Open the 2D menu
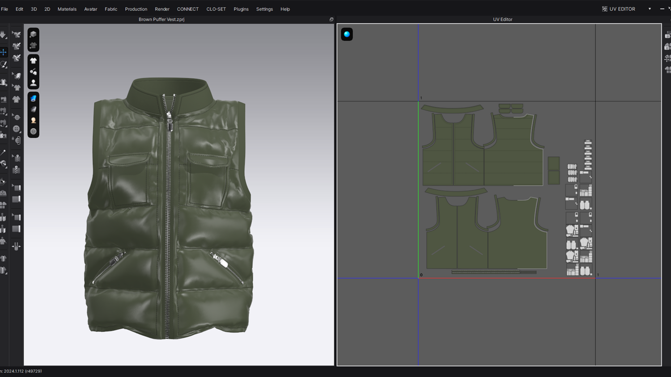671x377 pixels. [x=47, y=9]
